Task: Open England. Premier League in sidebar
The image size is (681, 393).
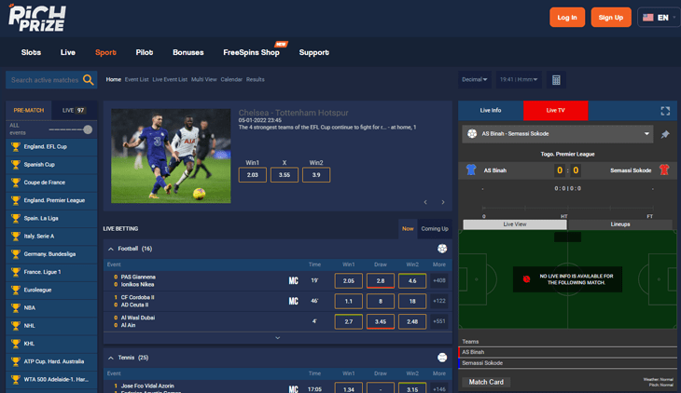Action: [51, 200]
